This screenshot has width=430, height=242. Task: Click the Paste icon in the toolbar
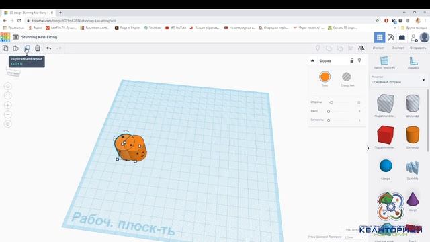coord(16,48)
